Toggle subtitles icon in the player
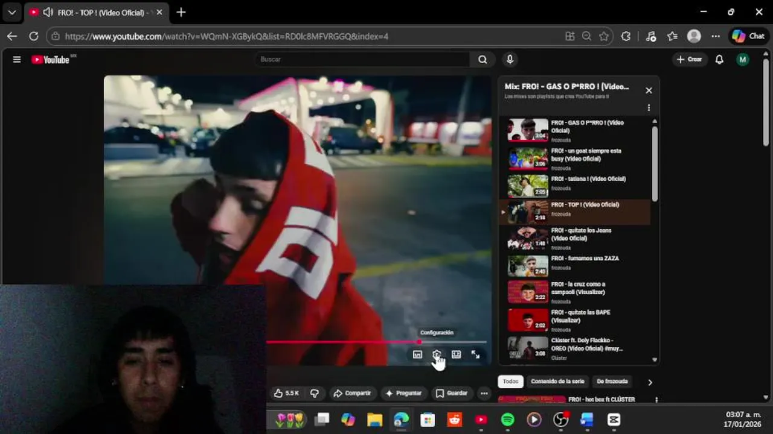773x434 pixels. click(x=417, y=354)
